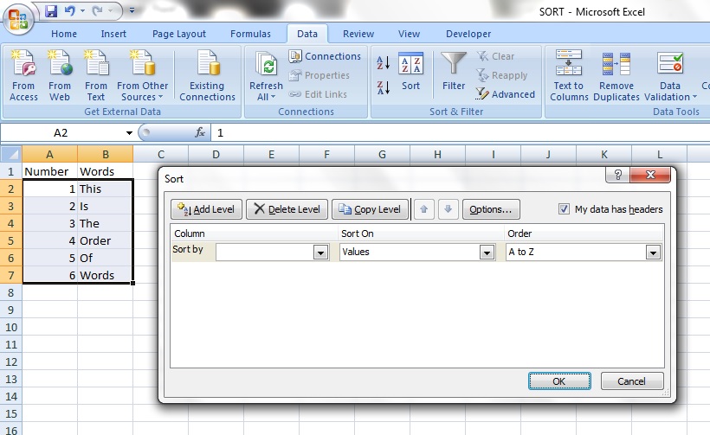Switch to the Formulas tab

[x=250, y=34]
